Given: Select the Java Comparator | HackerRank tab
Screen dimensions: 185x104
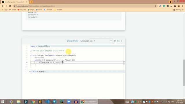Looking at the screenshot, I should (14, 2).
